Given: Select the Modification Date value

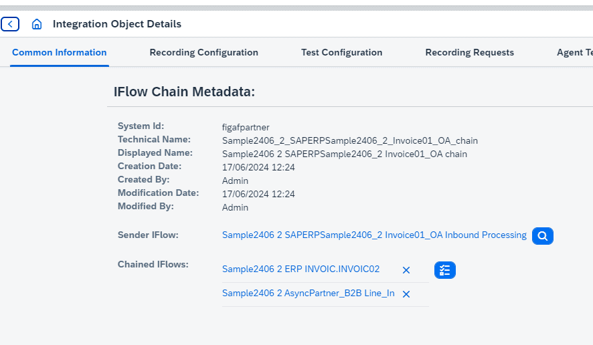Looking at the screenshot, I should 258,194.
